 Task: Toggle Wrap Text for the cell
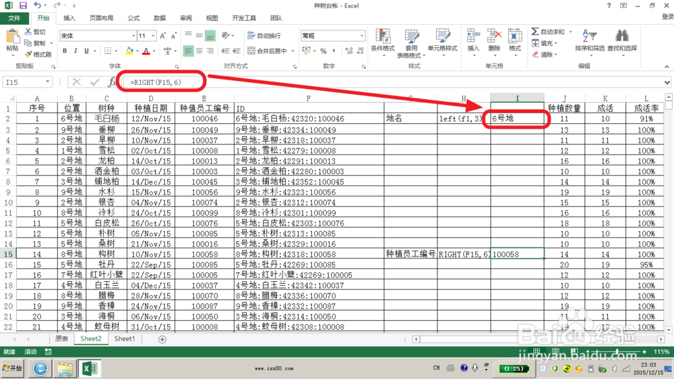coord(264,36)
